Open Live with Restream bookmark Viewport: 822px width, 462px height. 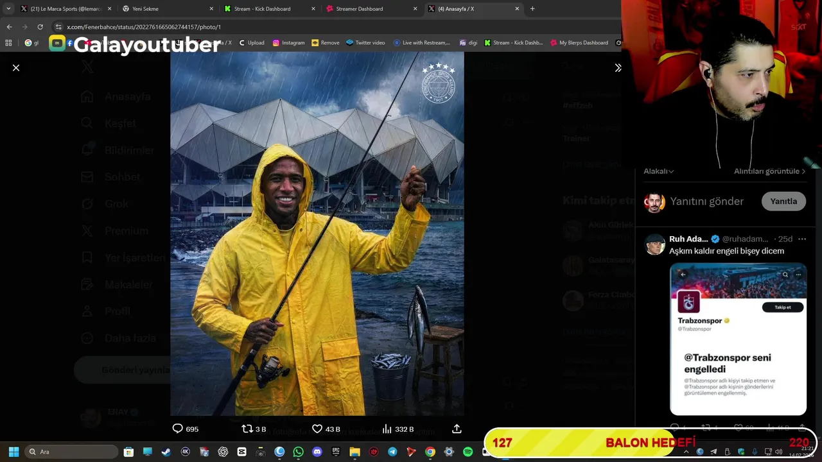click(x=422, y=42)
